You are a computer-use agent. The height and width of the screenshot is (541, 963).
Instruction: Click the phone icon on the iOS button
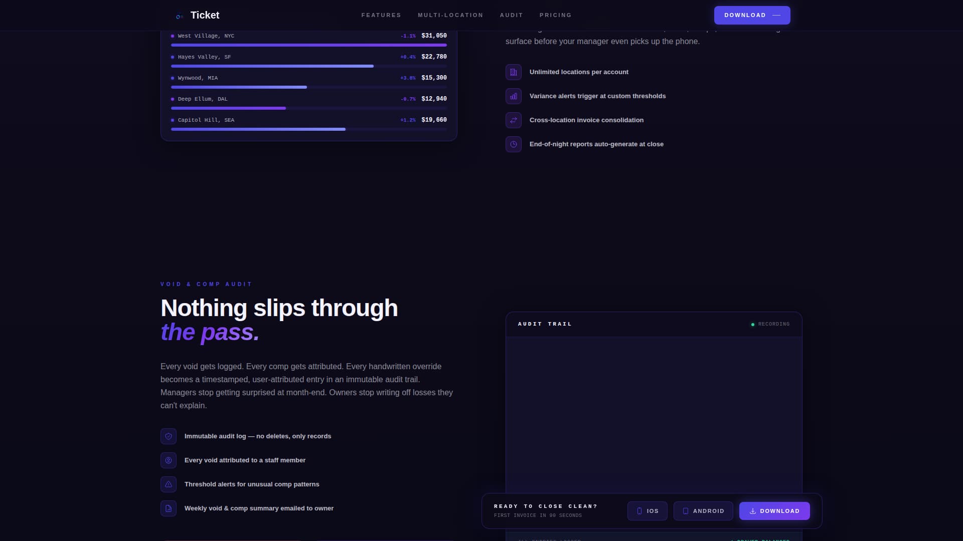(x=639, y=511)
